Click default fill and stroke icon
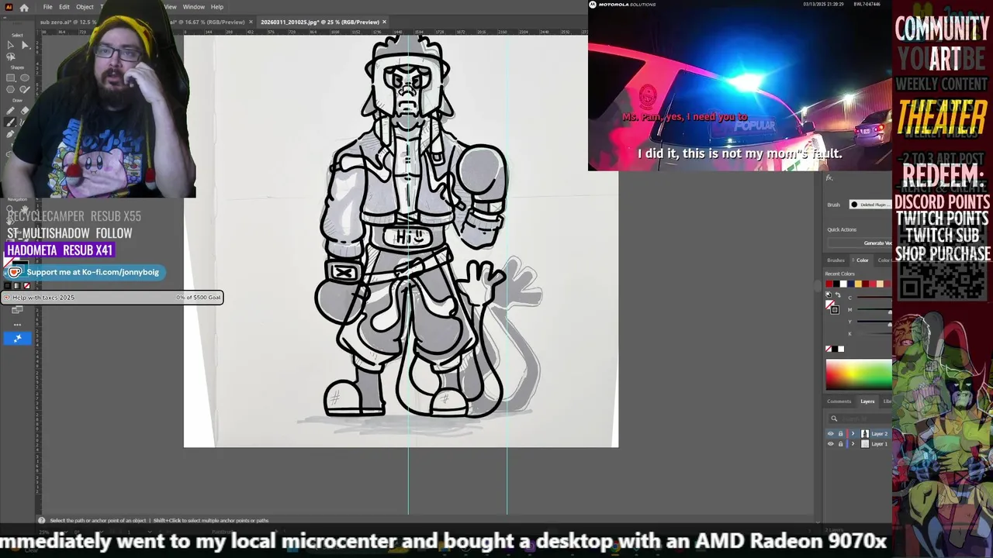This screenshot has height=558, width=993. [829, 294]
